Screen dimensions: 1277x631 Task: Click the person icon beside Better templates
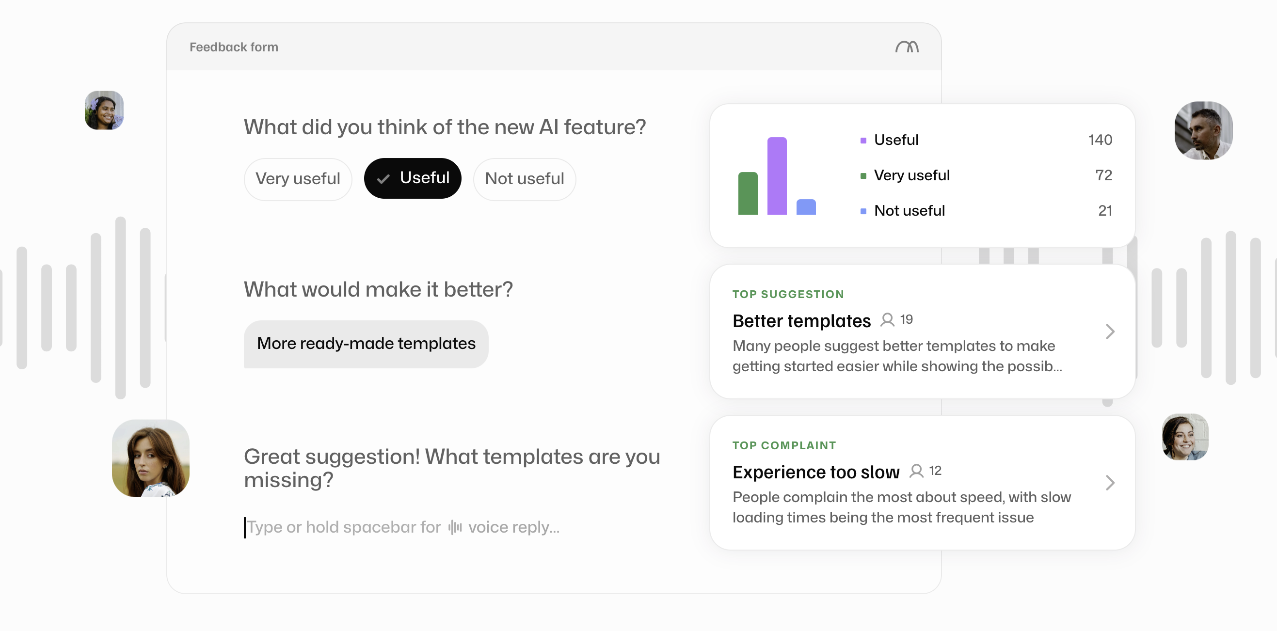(887, 320)
